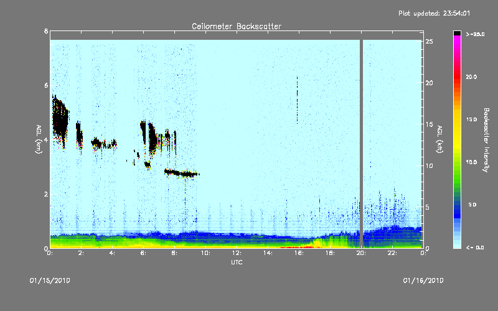
Task: Click the '5.0' colorbar tick label
Action: point(472,205)
